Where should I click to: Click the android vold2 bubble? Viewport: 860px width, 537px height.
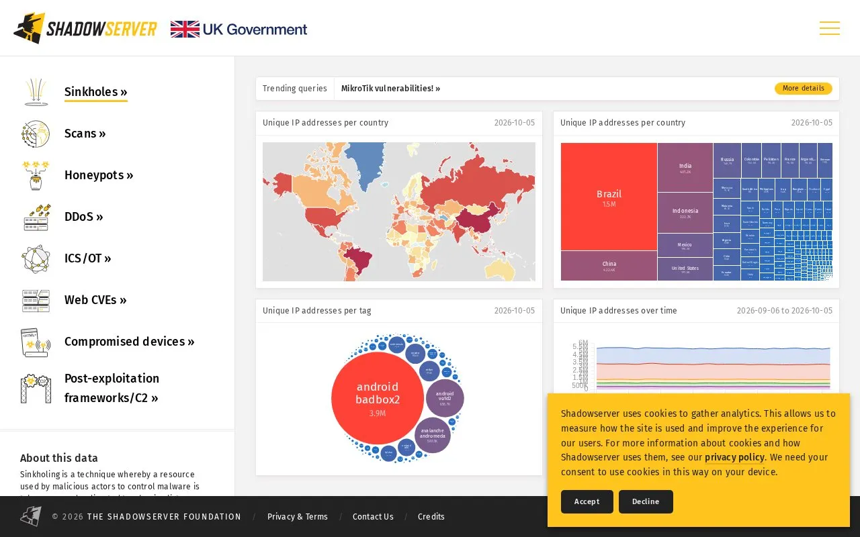point(445,398)
